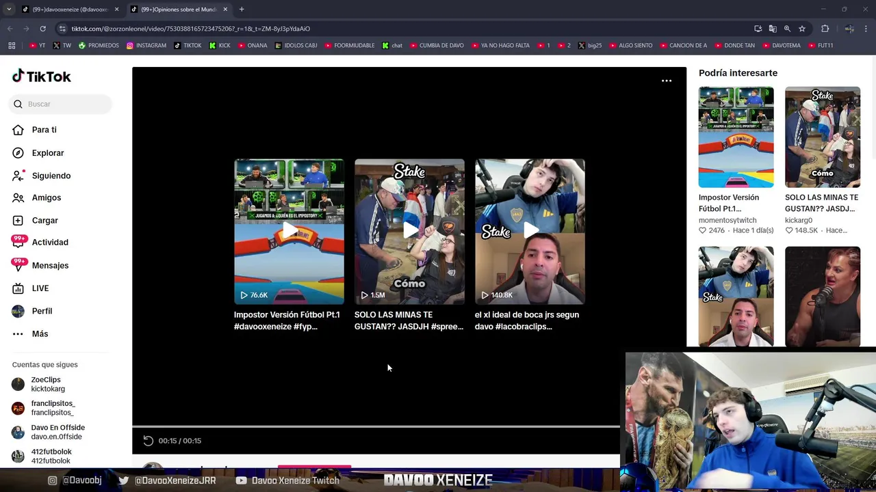Image resolution: width=876 pixels, height=492 pixels.
Task: Open the CUMBIA DE DAVO bookmark
Action: click(x=437, y=46)
